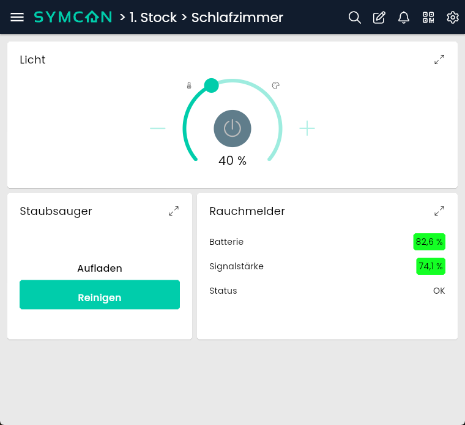Open the edit mode pencil icon
This screenshot has width=465, height=425.
[x=379, y=17]
